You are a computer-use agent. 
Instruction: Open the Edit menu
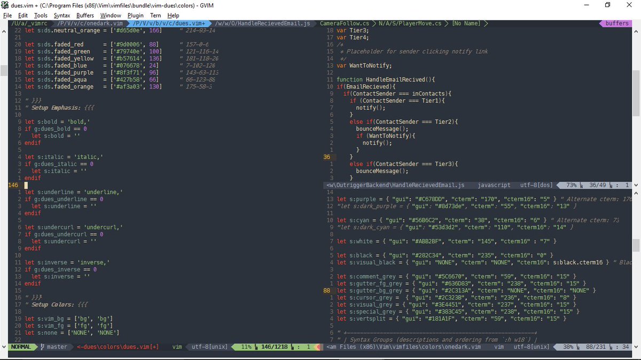[x=23, y=15]
